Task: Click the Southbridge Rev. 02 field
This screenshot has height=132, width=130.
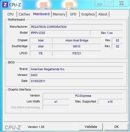Action: (118, 46)
